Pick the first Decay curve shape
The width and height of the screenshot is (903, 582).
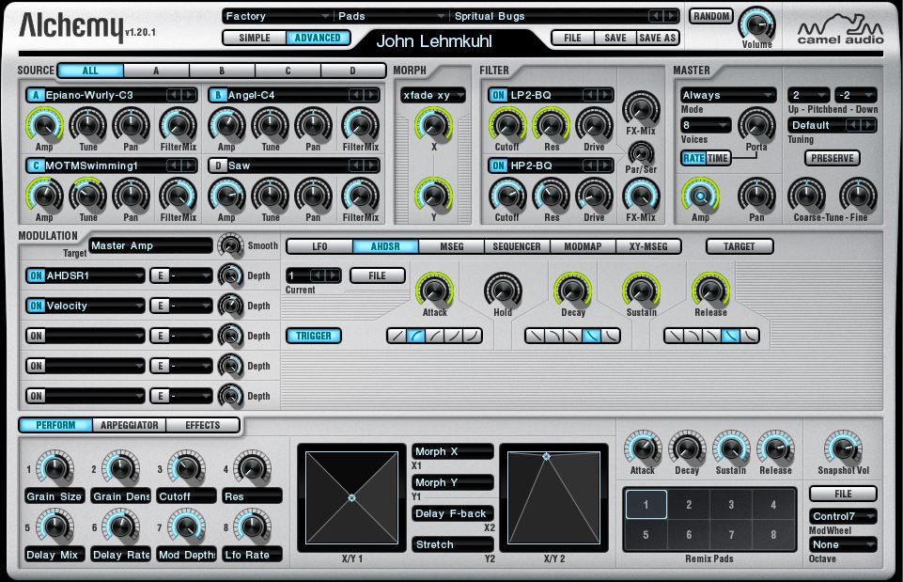click(x=535, y=336)
